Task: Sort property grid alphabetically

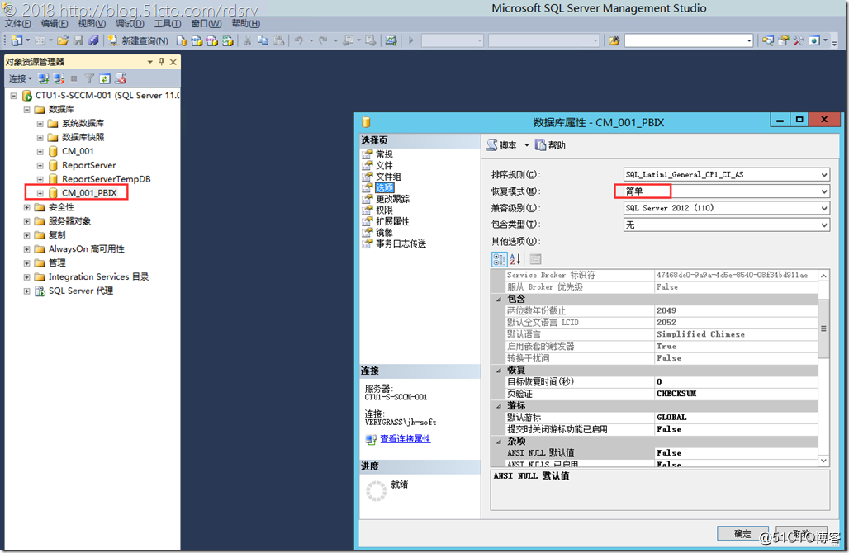Action: [x=515, y=259]
